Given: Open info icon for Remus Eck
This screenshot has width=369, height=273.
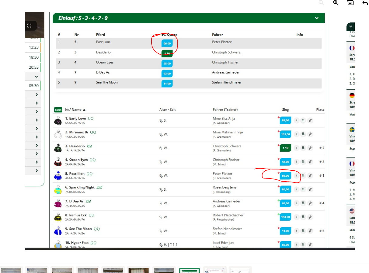Looking at the screenshot, I should [297, 217].
